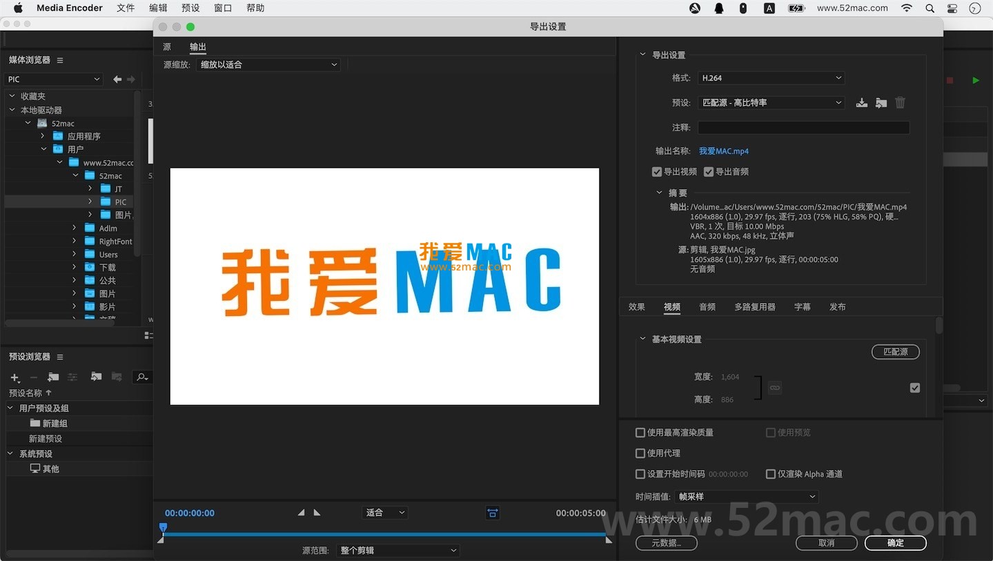Switch to the 效果 tab
993x561 pixels.
point(637,307)
